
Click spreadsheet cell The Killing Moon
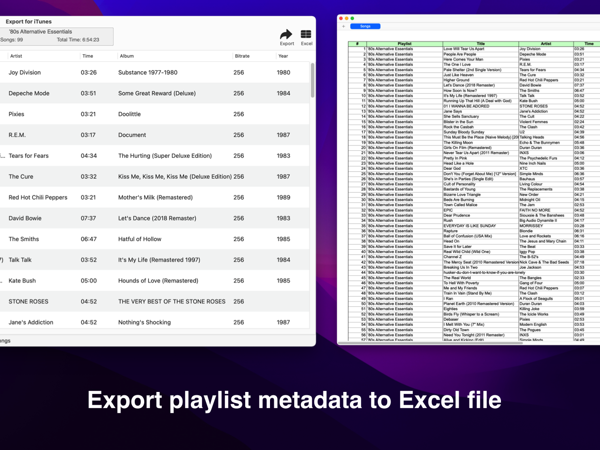pyautogui.click(x=480, y=143)
